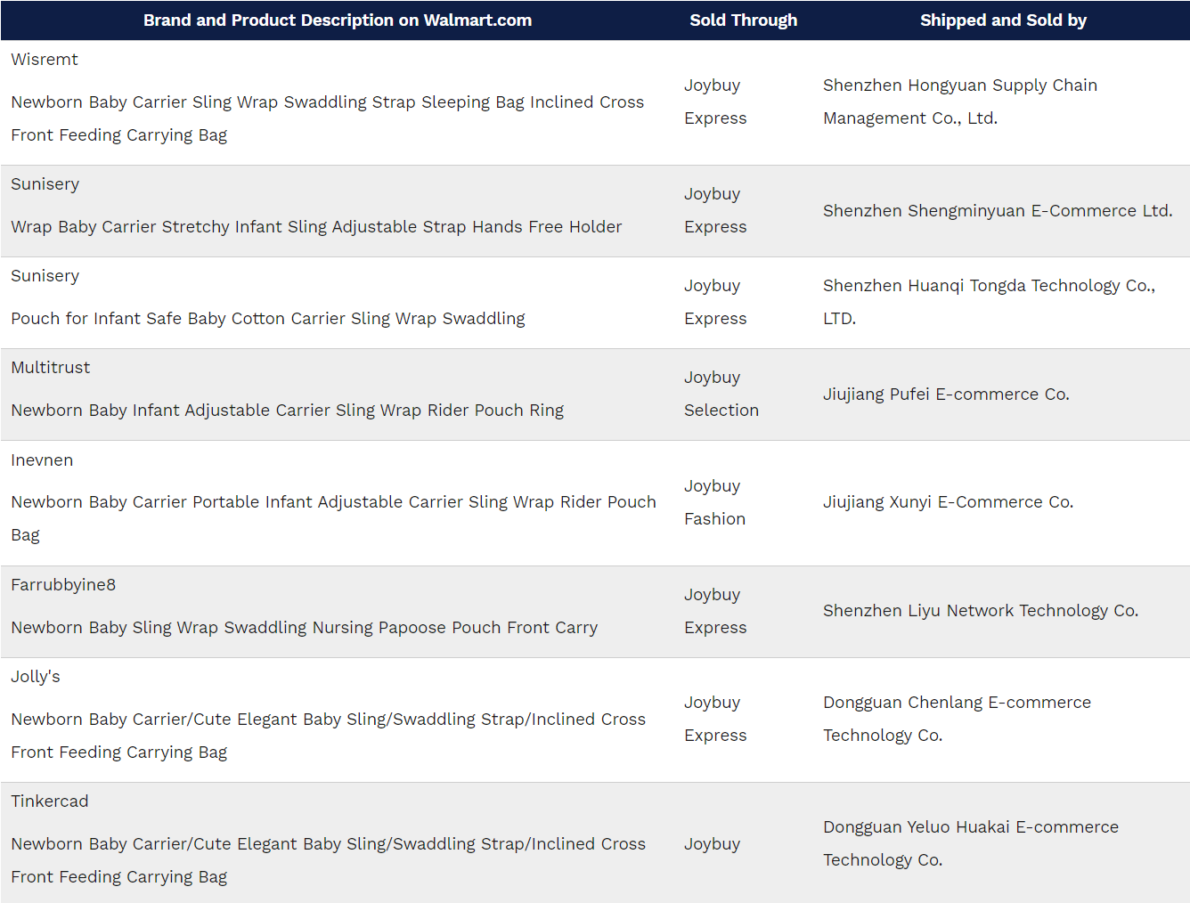The width and height of the screenshot is (1190, 903).
Task: Click 'Joybuy Express' beside Shenzhen Huanqi Tongda
Action: click(715, 302)
